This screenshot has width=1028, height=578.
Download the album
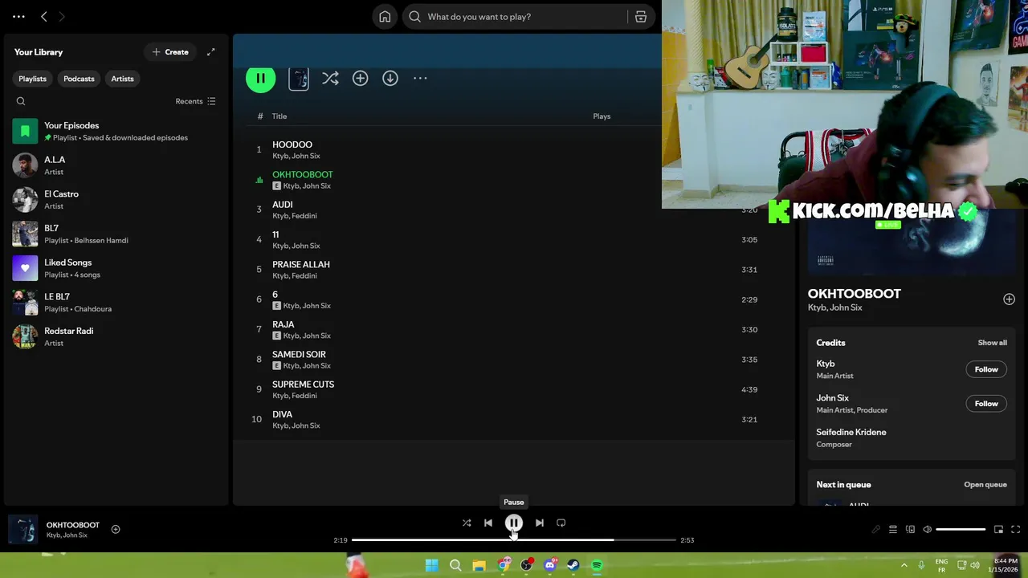390,78
